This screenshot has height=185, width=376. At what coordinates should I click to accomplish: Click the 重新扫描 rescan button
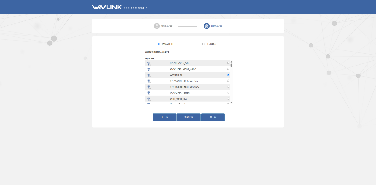coord(189,117)
